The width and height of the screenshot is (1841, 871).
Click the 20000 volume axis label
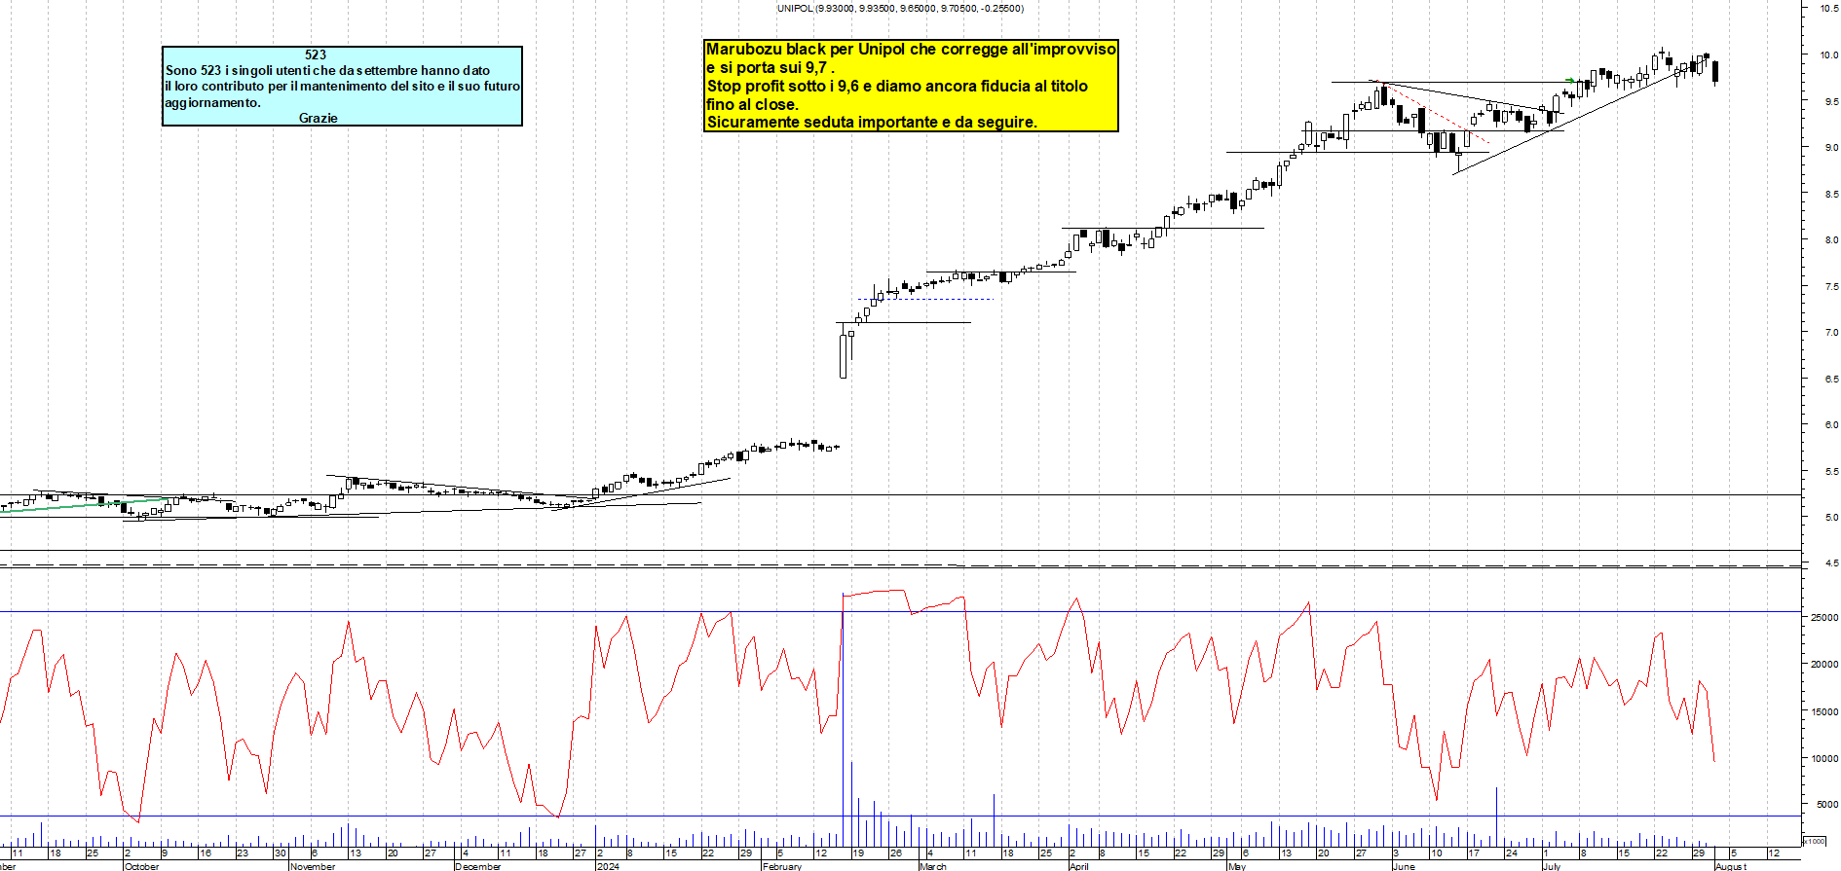(x=1824, y=665)
